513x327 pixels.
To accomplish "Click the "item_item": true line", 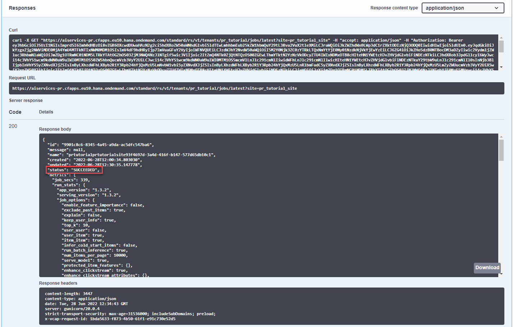I will (83, 240).
